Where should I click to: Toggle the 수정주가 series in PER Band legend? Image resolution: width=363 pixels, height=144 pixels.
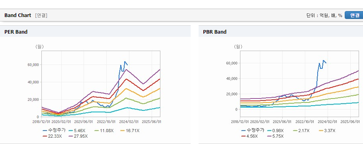pos(54,131)
